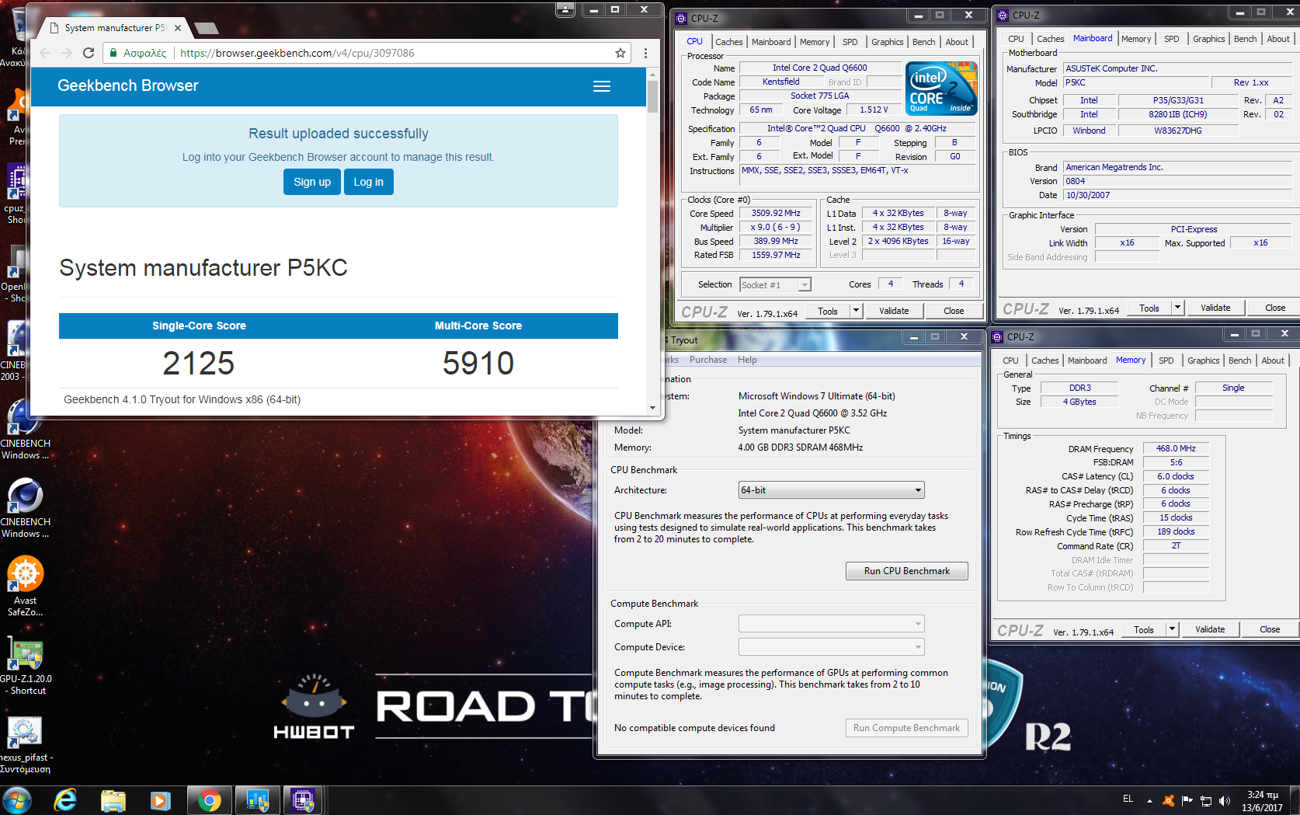
Task: Click the Sign up button
Action: [x=312, y=182]
